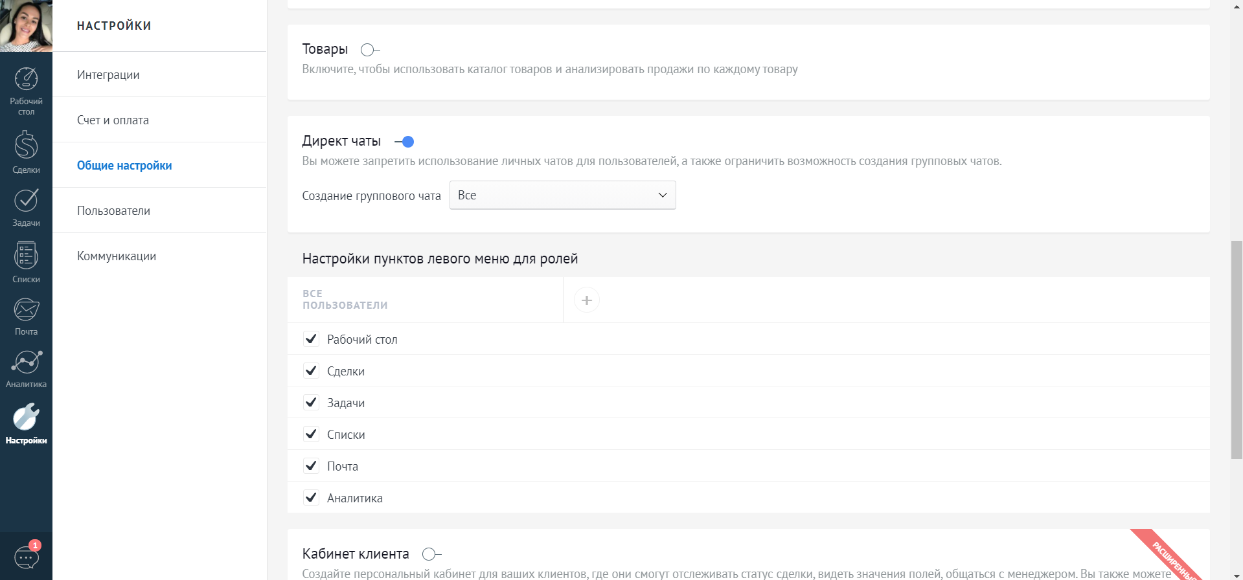
Task: Disable the Директ чаты toggle
Action: 404,142
